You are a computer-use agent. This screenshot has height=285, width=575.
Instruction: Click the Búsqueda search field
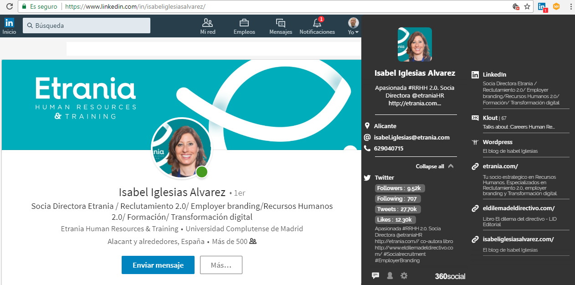coord(87,26)
